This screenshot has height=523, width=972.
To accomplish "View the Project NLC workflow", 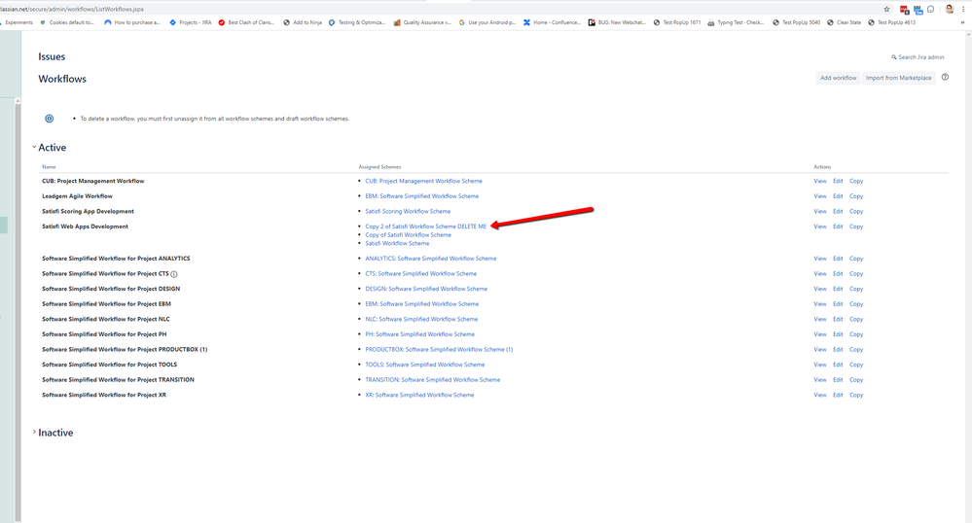I will click(x=820, y=319).
